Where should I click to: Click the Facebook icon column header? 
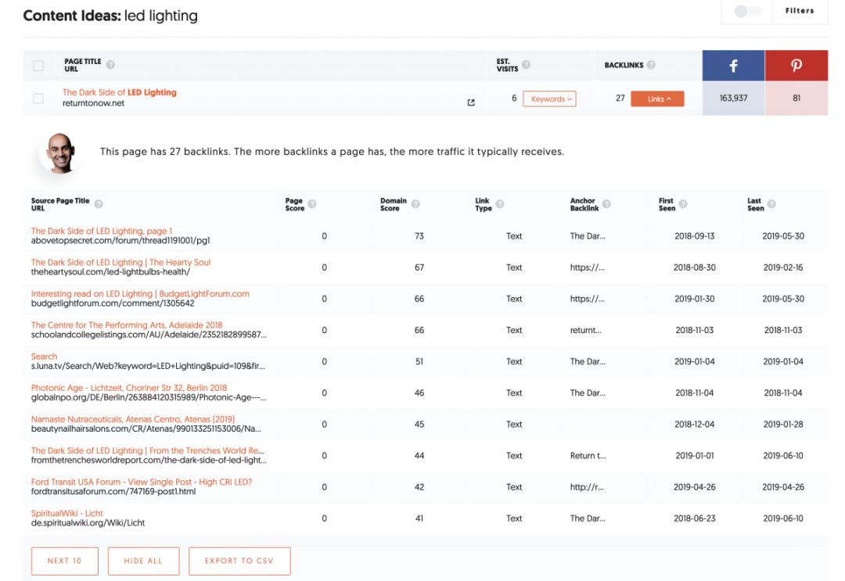[733, 66]
